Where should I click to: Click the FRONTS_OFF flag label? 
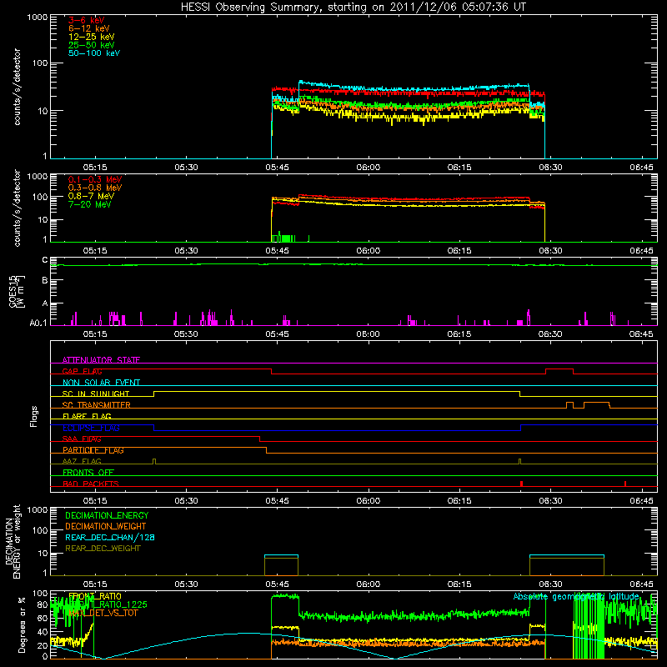click(x=88, y=473)
